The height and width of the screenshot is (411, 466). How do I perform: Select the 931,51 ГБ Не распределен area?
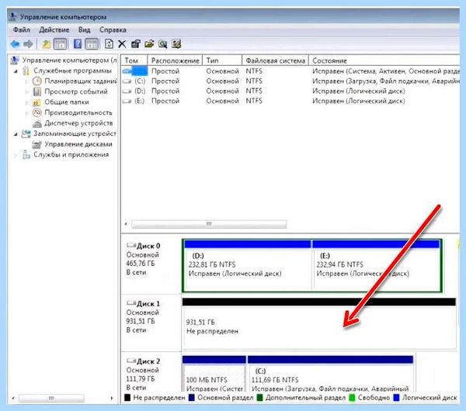pyautogui.click(x=319, y=323)
